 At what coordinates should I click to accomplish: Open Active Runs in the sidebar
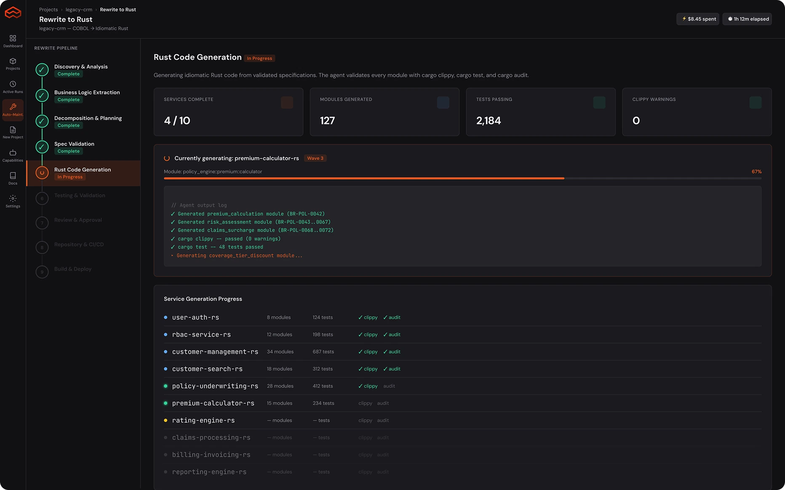pos(13,87)
